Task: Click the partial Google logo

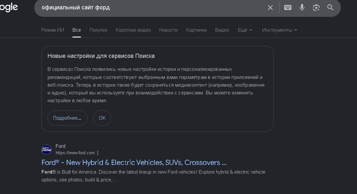Action: 9,7
